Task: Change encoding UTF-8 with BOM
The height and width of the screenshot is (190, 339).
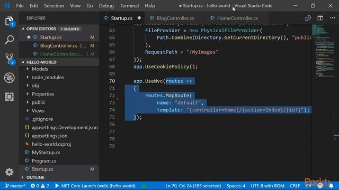Action: click(267, 186)
